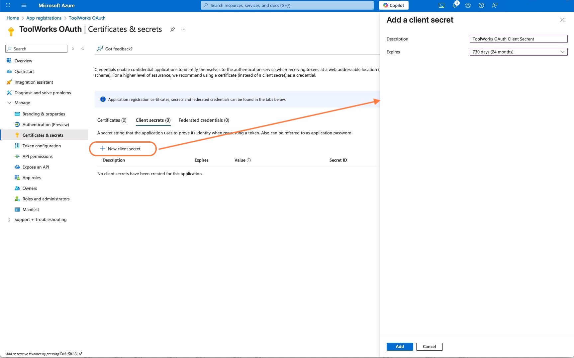Collapse the Manage section

9,103
